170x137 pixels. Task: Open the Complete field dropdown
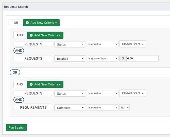70,108
